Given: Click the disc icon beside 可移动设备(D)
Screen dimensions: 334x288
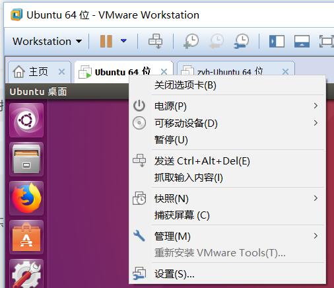Looking at the screenshot, I should coord(139,123).
